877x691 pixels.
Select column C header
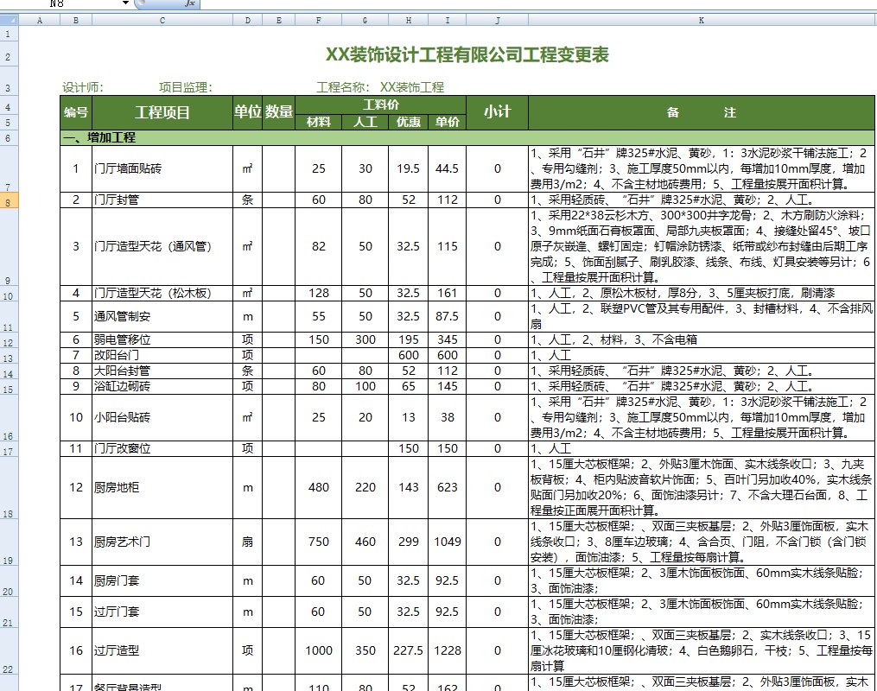click(x=162, y=20)
